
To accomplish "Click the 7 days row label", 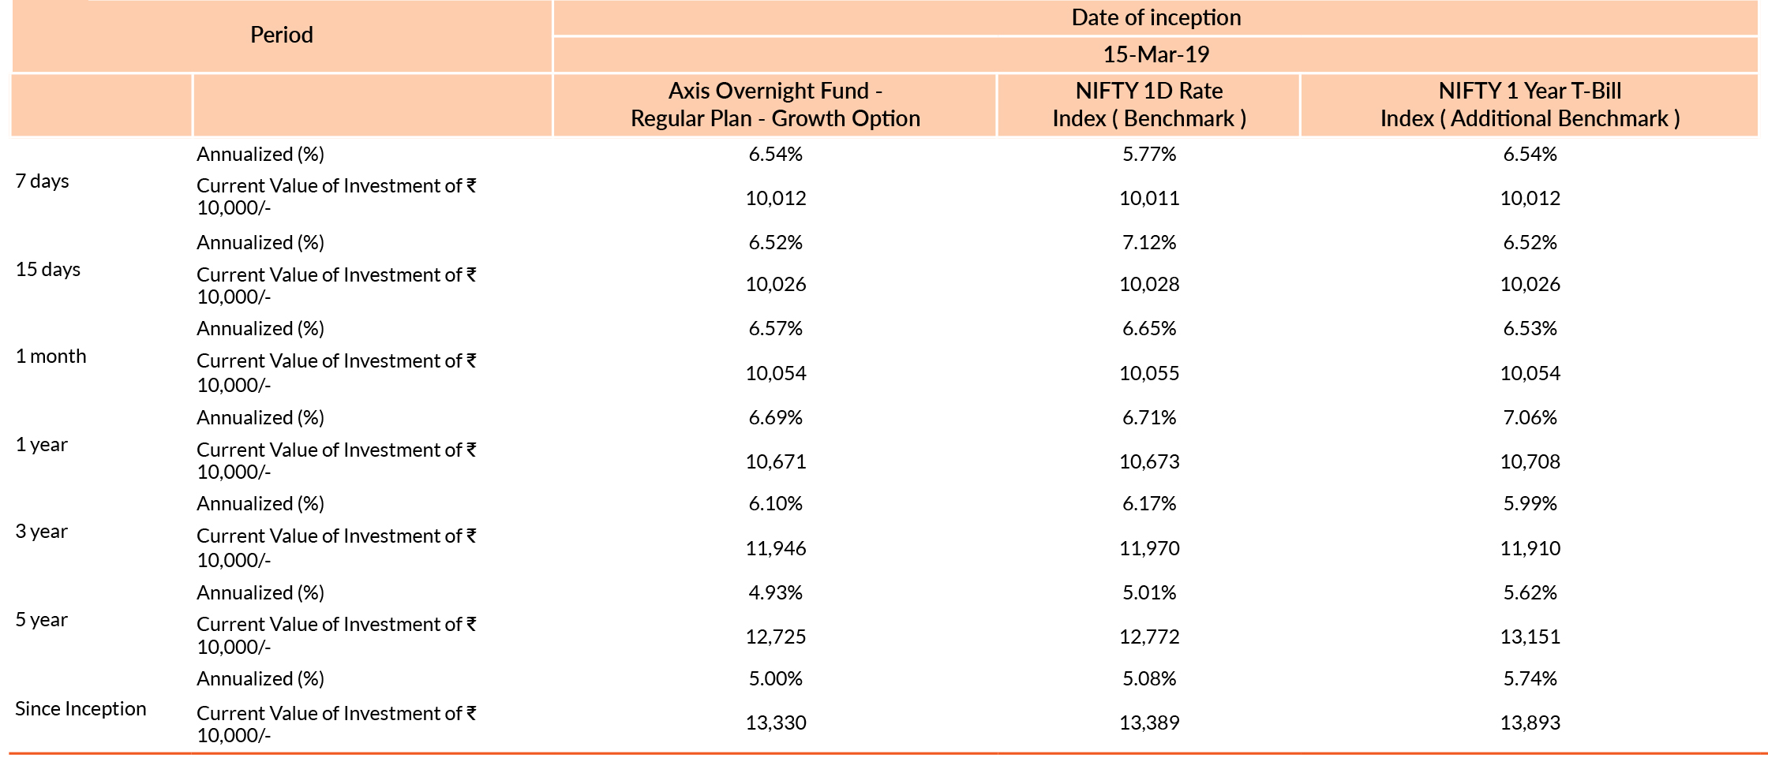I will (43, 181).
